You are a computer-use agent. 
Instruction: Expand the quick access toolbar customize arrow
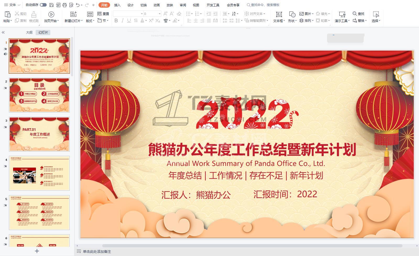click(x=93, y=5)
